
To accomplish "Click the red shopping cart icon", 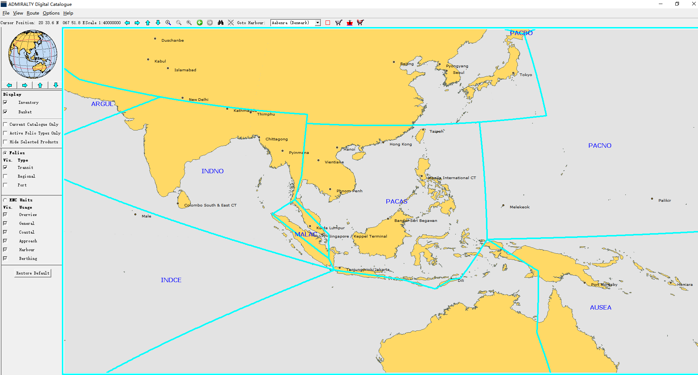I will coord(360,23).
